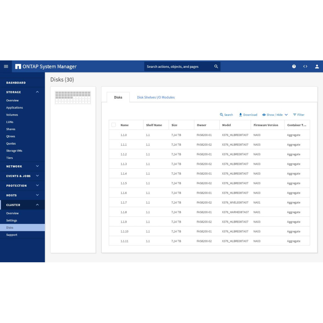The height and width of the screenshot is (323, 323).
Task: Click the help question mark icon
Action: (x=294, y=67)
